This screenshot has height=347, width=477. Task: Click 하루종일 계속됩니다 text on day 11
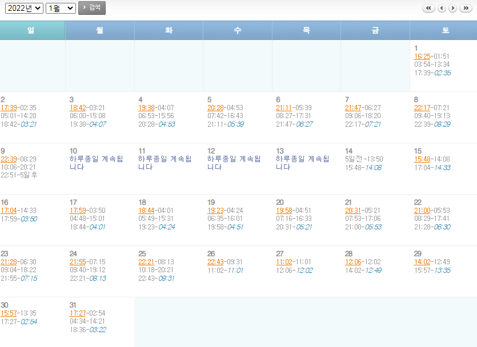[x=165, y=163]
